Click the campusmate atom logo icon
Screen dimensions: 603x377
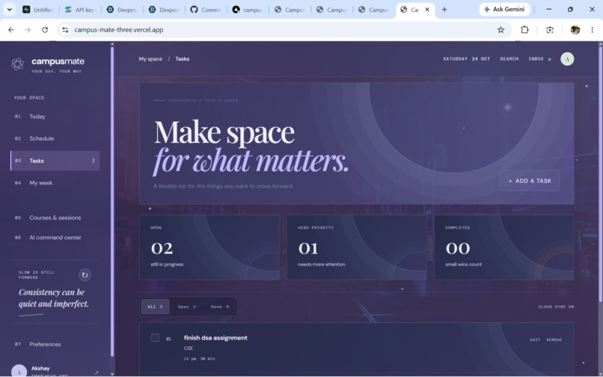coord(17,64)
